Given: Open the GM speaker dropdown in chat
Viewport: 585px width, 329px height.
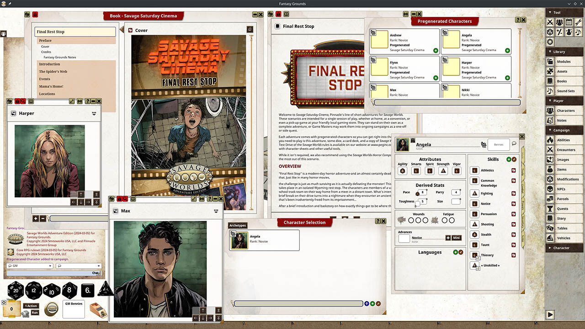Looking at the screenshot, I should tap(50, 266).
